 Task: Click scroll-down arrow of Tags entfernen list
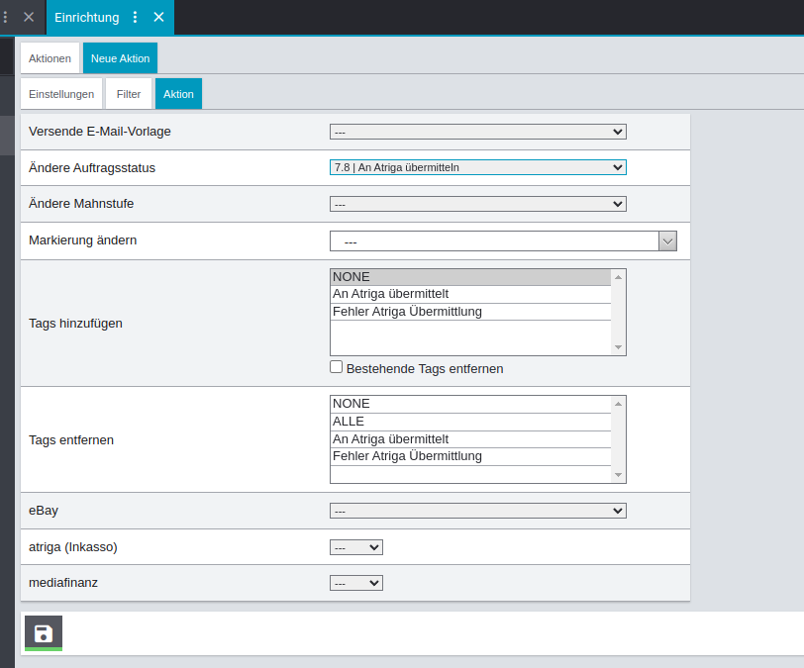click(619, 475)
